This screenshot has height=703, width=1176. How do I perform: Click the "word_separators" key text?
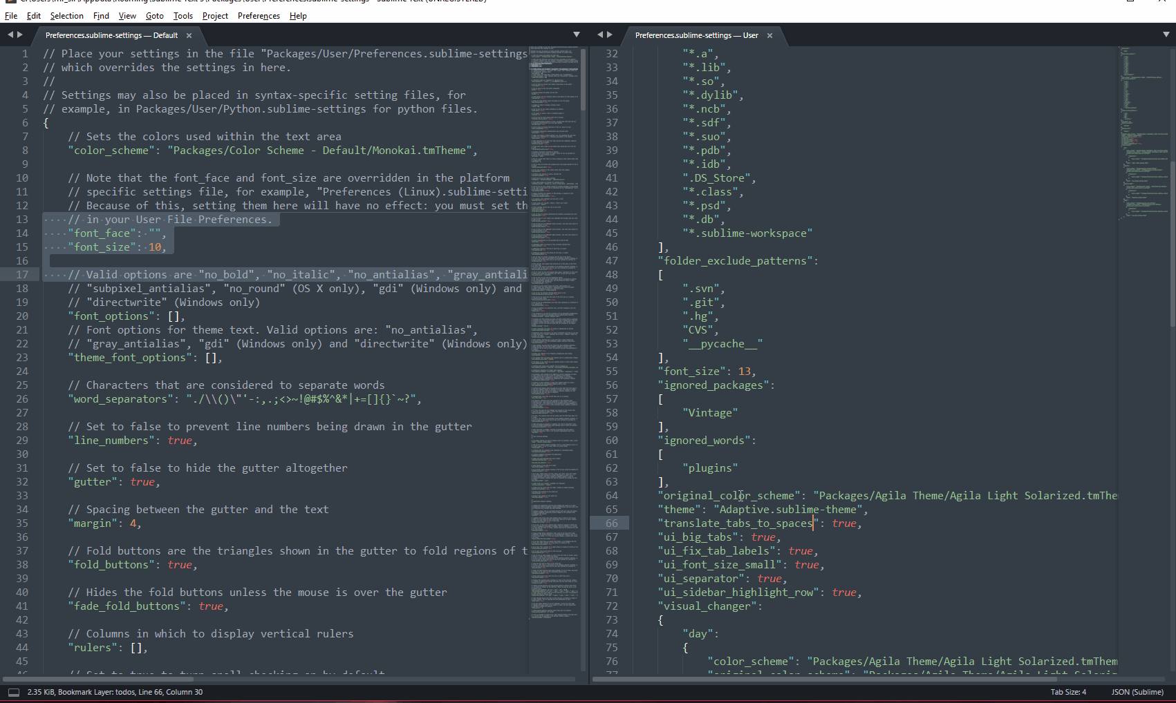[121, 399]
